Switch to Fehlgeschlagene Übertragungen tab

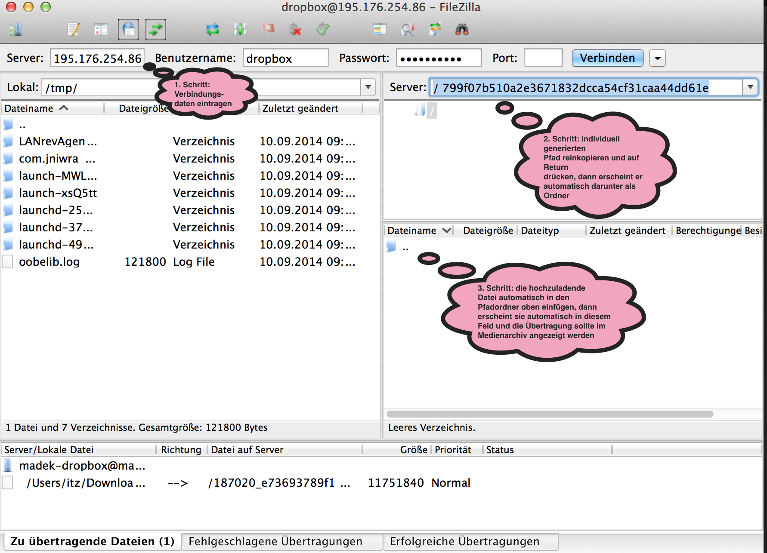tap(275, 541)
